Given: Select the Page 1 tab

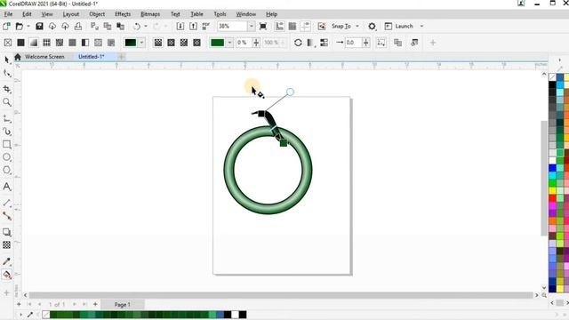Looking at the screenshot, I should click(x=123, y=304).
